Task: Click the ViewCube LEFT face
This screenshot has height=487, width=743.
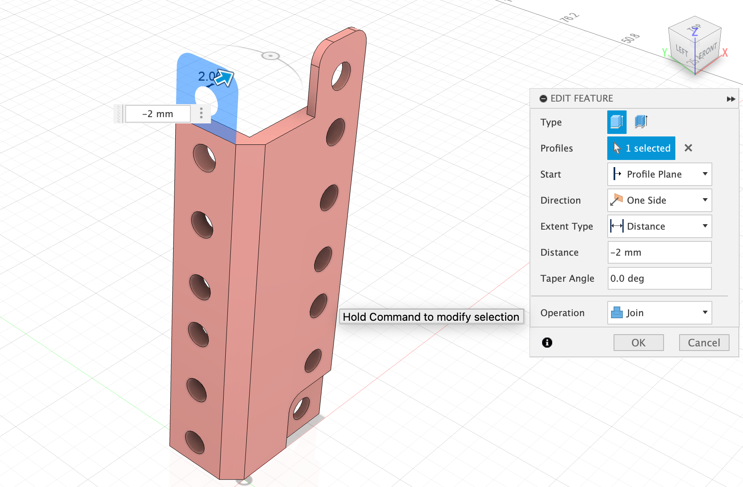Action: pyautogui.click(x=681, y=51)
